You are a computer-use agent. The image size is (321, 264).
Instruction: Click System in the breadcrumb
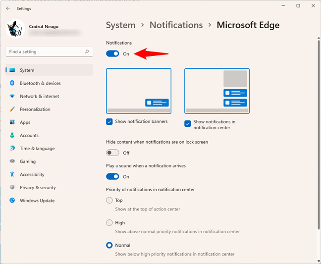pyautogui.click(x=121, y=25)
